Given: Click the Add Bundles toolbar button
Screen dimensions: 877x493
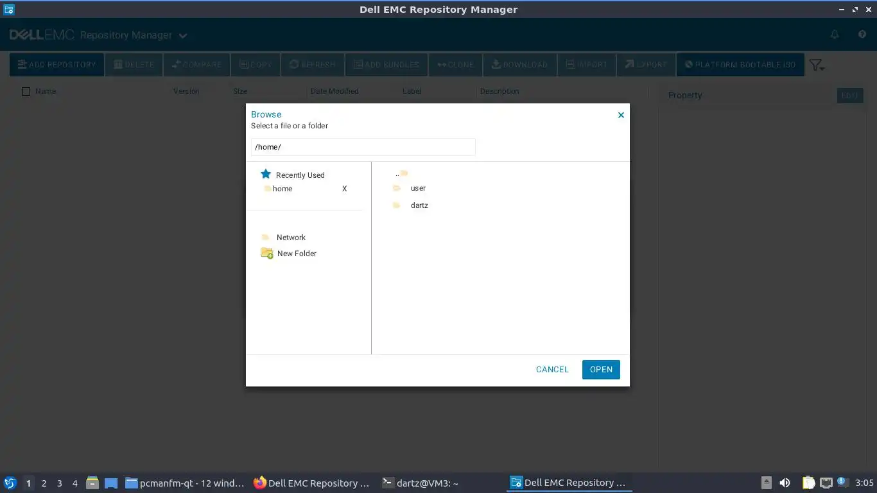Looking at the screenshot, I should (x=386, y=64).
